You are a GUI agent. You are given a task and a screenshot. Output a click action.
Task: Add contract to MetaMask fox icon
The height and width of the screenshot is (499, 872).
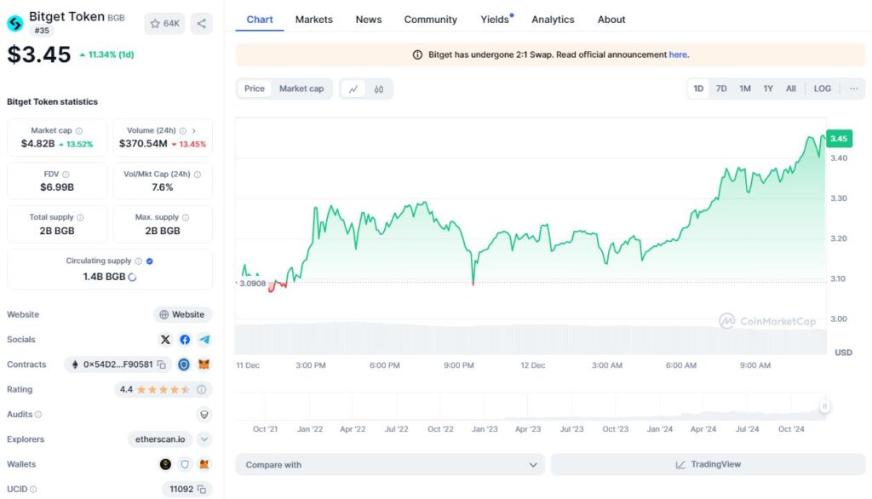(204, 364)
